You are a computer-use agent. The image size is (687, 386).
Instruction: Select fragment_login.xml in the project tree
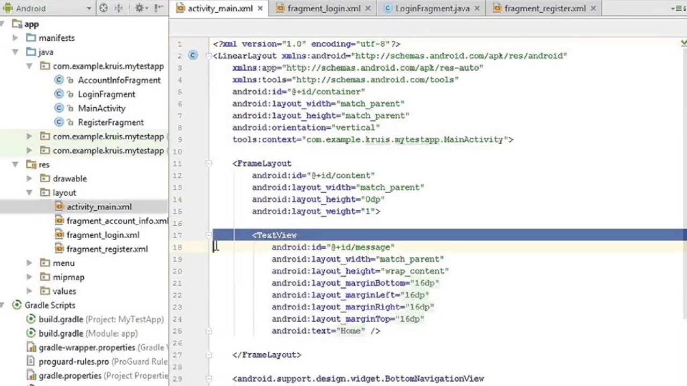(103, 235)
